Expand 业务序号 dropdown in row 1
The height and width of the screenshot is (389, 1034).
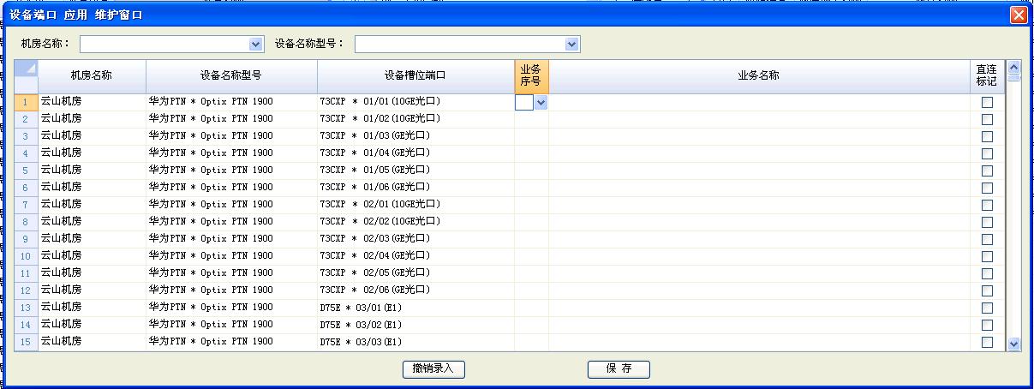click(541, 102)
